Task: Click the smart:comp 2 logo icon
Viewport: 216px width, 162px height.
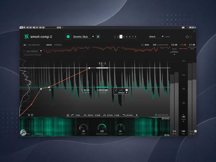Action: (x=26, y=36)
